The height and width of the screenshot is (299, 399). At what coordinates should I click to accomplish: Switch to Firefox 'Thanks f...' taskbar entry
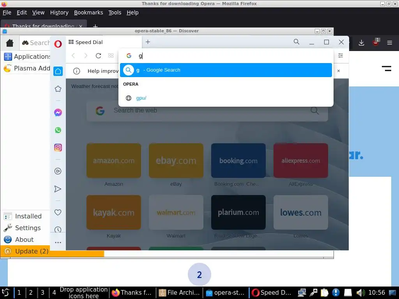pyautogui.click(x=132, y=293)
